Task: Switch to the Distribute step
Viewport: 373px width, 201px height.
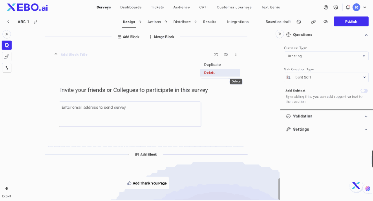Action: (182, 22)
